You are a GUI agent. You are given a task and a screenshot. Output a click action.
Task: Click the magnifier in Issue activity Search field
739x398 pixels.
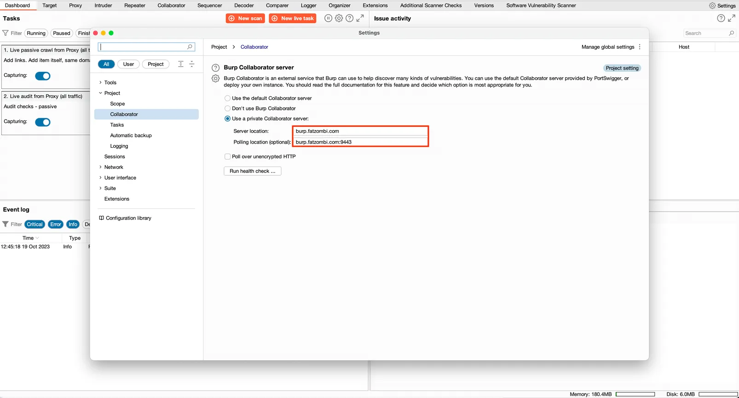click(x=732, y=33)
